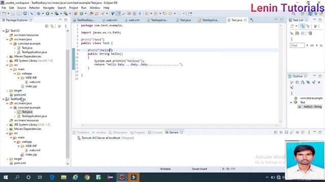Open the Window menu
Screen dimensions: 325x182
point(95,8)
